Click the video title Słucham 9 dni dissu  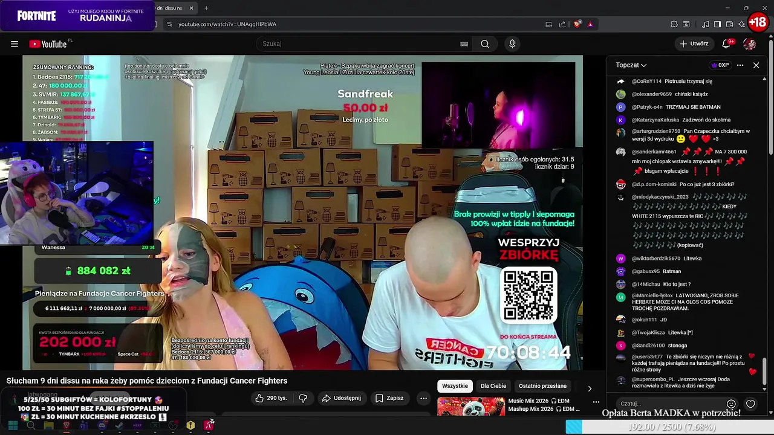point(147,381)
